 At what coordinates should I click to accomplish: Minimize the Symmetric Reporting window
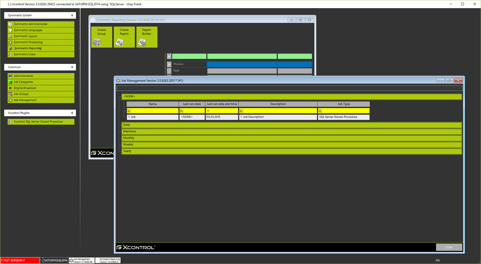click(x=291, y=20)
